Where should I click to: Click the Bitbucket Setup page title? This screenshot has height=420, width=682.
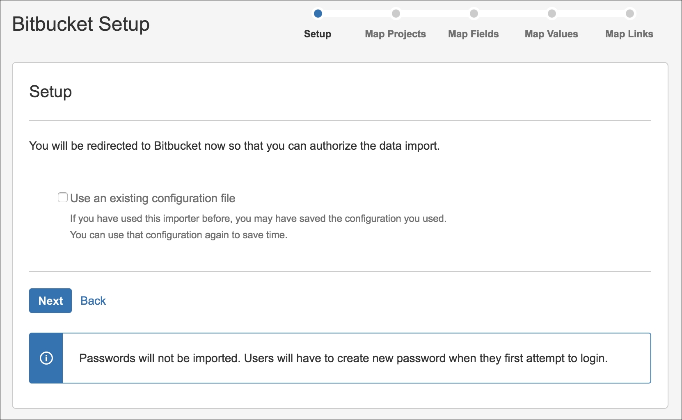click(x=81, y=24)
